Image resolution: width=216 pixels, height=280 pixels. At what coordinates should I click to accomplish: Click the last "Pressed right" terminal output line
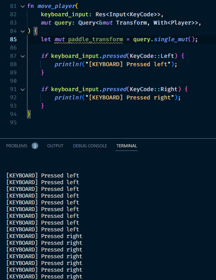click(44, 276)
